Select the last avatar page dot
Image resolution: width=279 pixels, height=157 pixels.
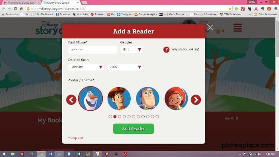(157, 117)
